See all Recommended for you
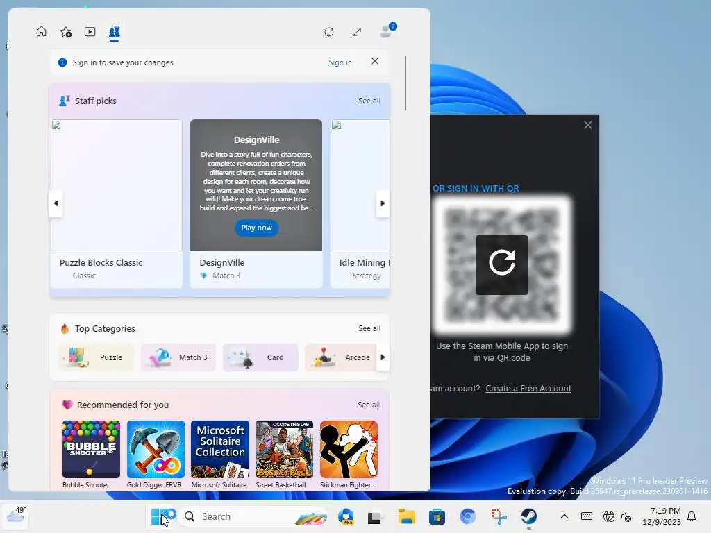 tap(369, 405)
